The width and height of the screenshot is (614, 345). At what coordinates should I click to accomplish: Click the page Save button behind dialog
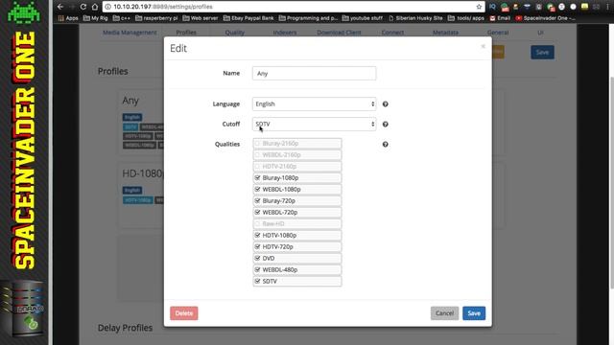(x=542, y=53)
